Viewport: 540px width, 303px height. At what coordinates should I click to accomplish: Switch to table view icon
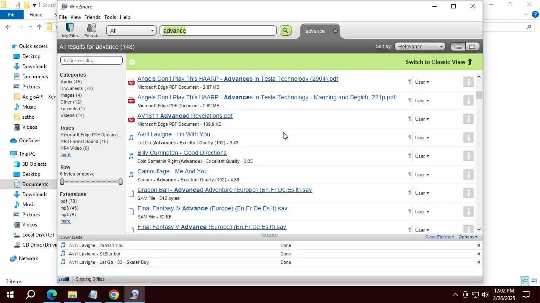pos(472,47)
